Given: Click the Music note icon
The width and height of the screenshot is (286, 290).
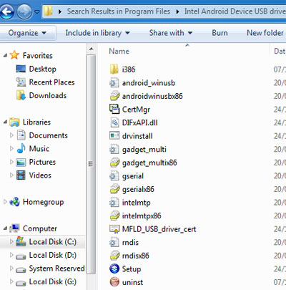Looking at the screenshot, I should tap(21, 148).
